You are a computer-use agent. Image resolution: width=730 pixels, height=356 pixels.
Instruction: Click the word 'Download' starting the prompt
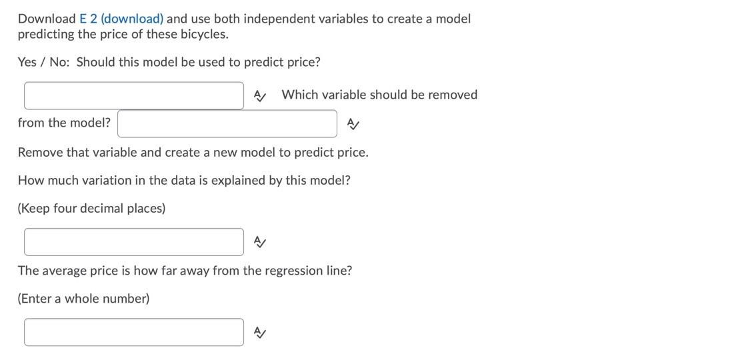pyautogui.click(x=47, y=19)
